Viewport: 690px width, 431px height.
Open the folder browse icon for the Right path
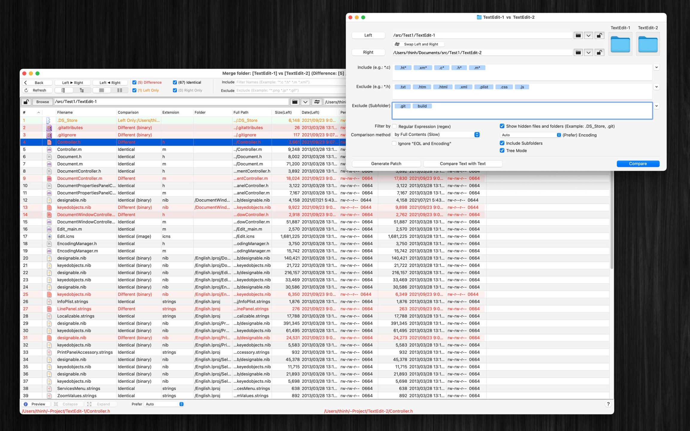[x=578, y=53]
